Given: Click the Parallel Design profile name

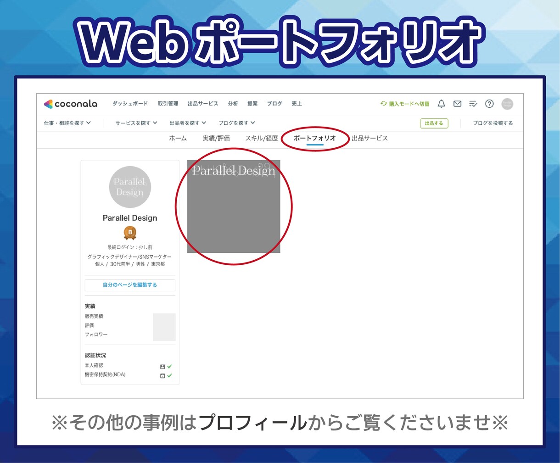Looking at the screenshot, I should [130, 218].
